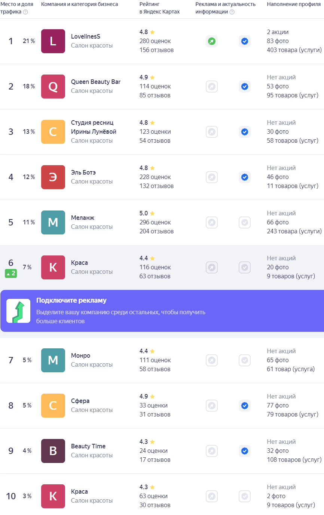Click the help icon next to 'трафика'
The width and height of the screenshot is (324, 515).
(25, 12)
